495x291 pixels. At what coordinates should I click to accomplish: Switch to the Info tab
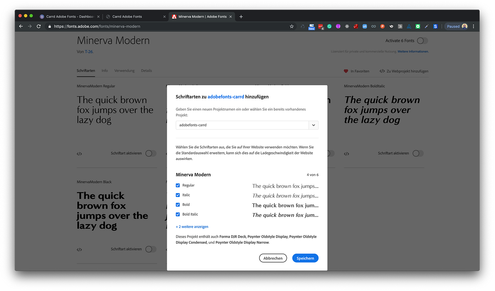pyautogui.click(x=105, y=71)
